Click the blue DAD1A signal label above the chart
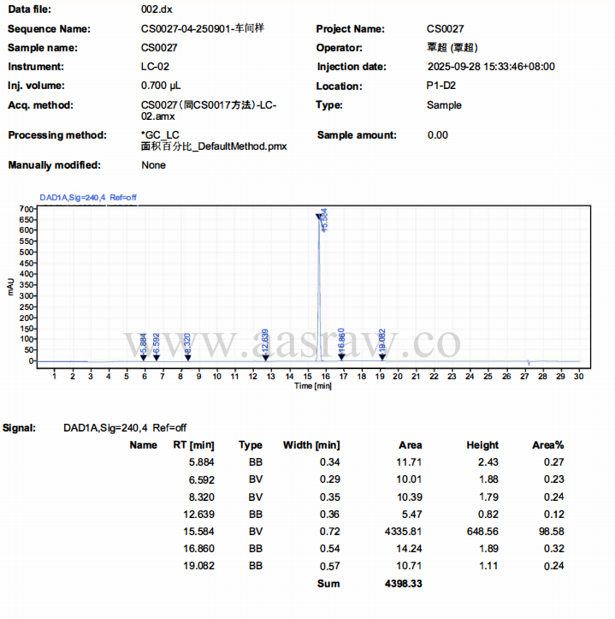 [88, 198]
